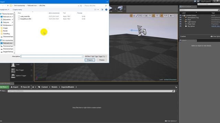Toggle Sky Sphere visibility eye
The image size is (220, 123).
tap(180, 26)
